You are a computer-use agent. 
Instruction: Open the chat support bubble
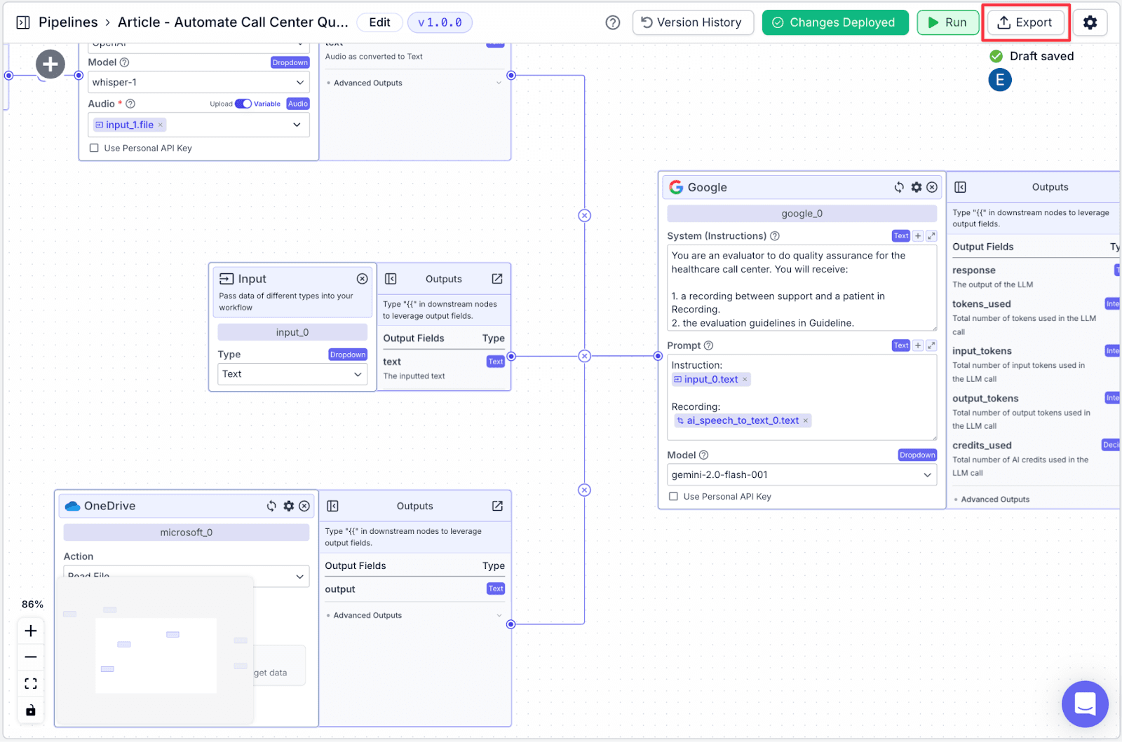point(1085,704)
